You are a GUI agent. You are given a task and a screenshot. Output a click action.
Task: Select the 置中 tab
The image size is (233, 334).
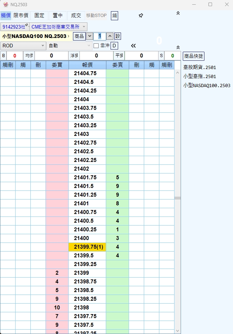pyautogui.click(x=57, y=16)
